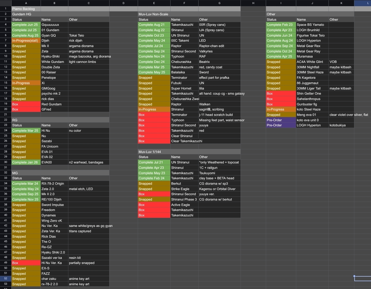Click the 'Plamo Backlog' title cell

(26, 9)
